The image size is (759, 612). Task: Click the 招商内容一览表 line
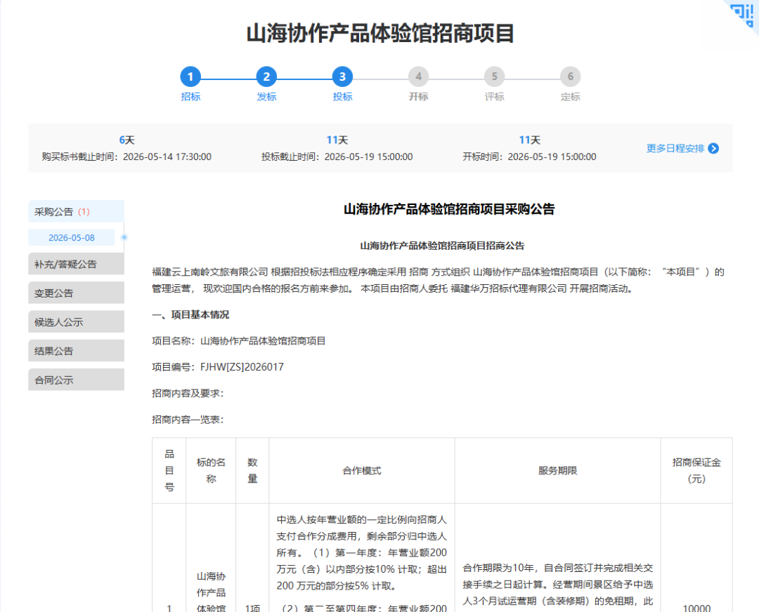coord(188,419)
